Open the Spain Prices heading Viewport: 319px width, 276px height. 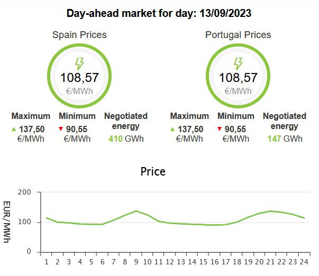click(79, 35)
